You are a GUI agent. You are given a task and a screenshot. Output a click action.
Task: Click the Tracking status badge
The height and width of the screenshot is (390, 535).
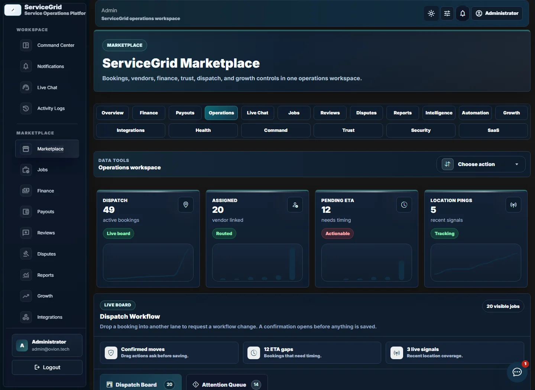[x=445, y=234]
